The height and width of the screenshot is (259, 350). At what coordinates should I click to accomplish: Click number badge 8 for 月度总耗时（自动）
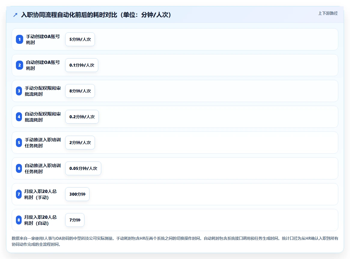coord(19,220)
